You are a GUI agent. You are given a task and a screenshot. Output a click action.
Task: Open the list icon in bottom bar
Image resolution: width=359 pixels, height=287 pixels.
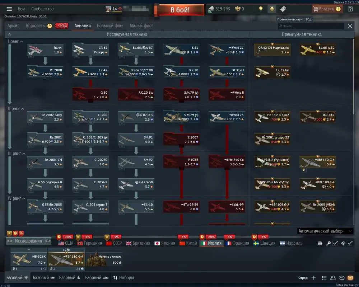324,278
